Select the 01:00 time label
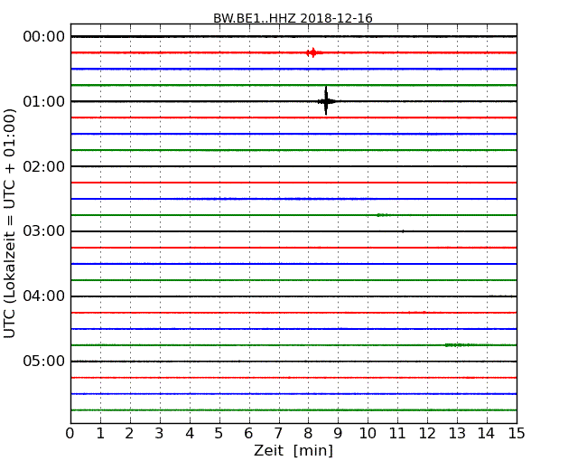This screenshot has width=587, height=470. pos(44,101)
